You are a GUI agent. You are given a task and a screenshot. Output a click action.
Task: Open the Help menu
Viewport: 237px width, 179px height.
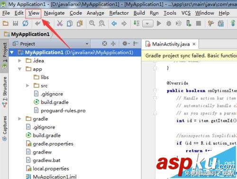click(224, 13)
